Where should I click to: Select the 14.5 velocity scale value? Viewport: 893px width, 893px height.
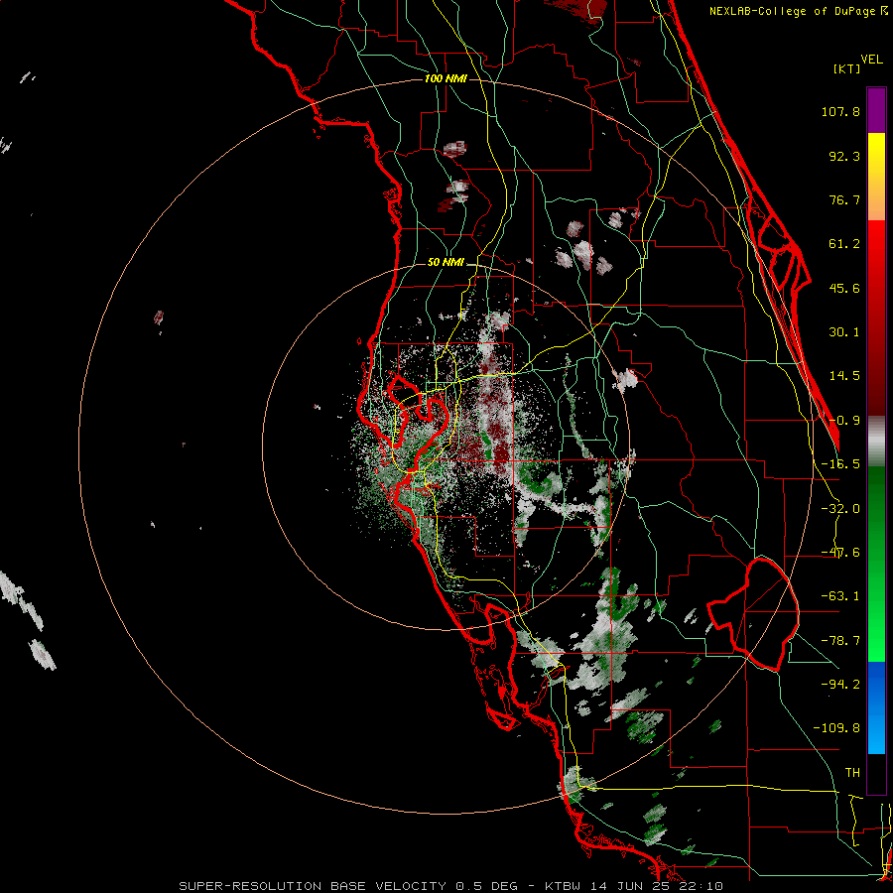click(844, 376)
